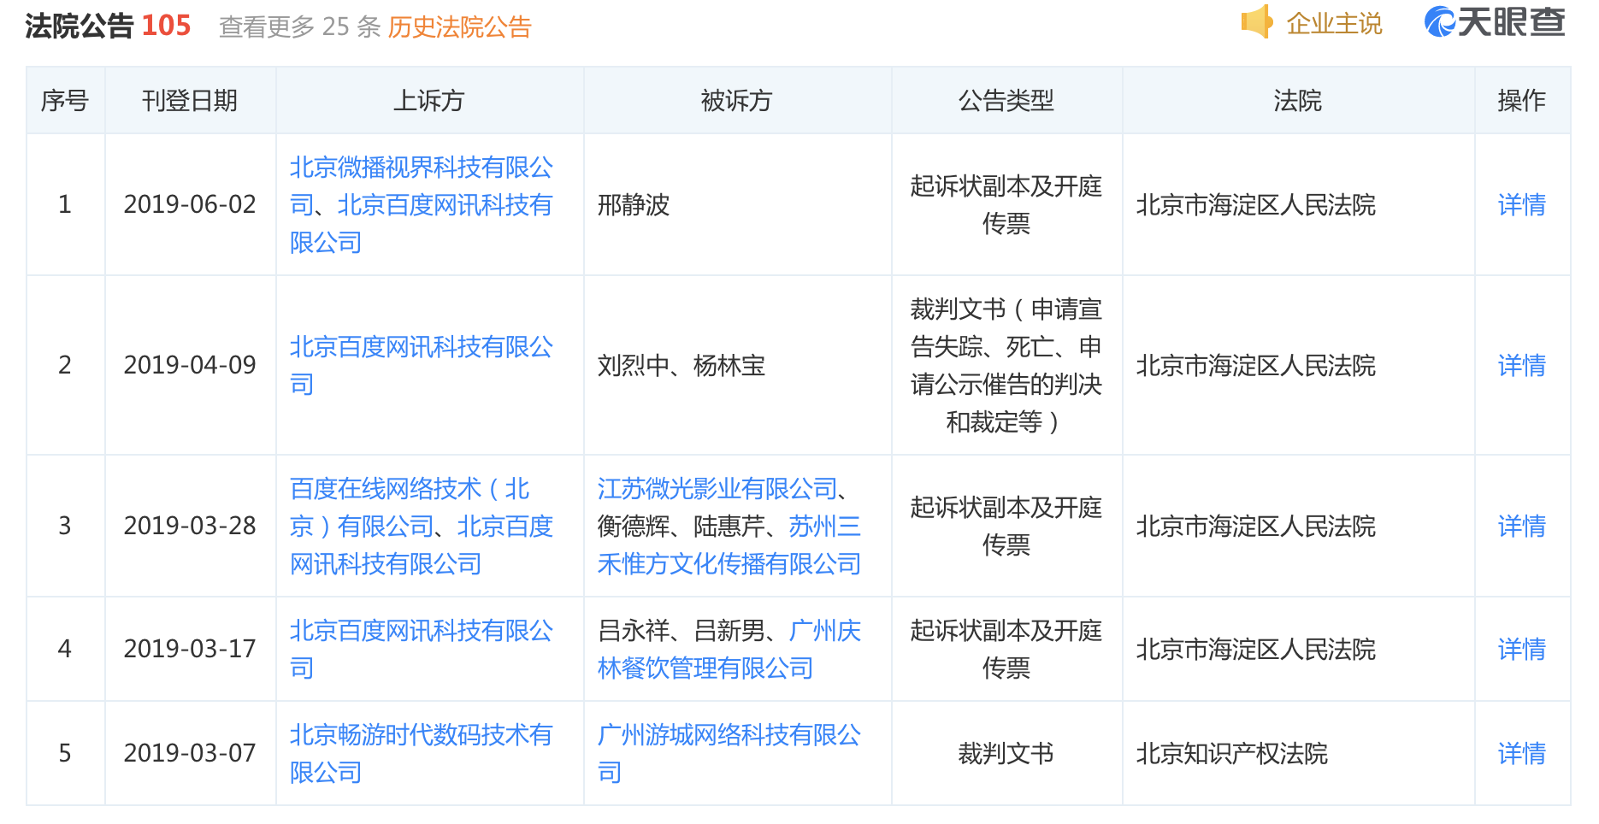1599x824 pixels.
Task: Open 详情 for the 2019-03-17 announcement
Action: tap(1522, 650)
